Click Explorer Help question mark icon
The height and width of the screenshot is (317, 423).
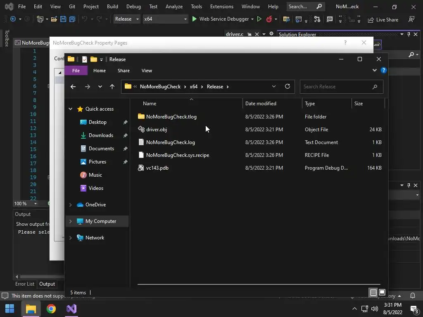tap(384, 70)
